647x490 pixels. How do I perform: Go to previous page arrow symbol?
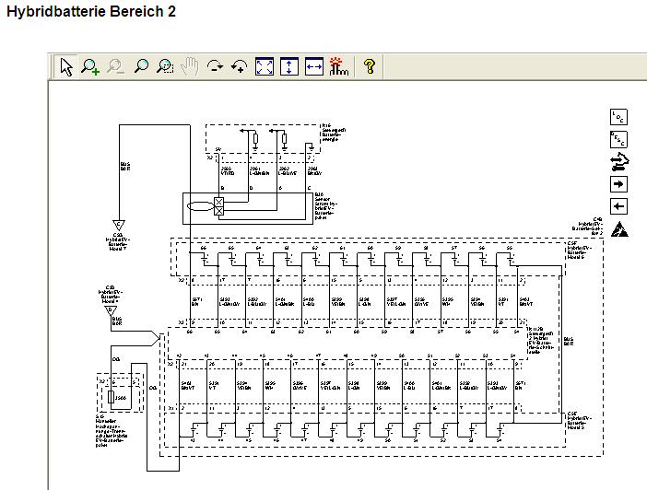click(619, 206)
